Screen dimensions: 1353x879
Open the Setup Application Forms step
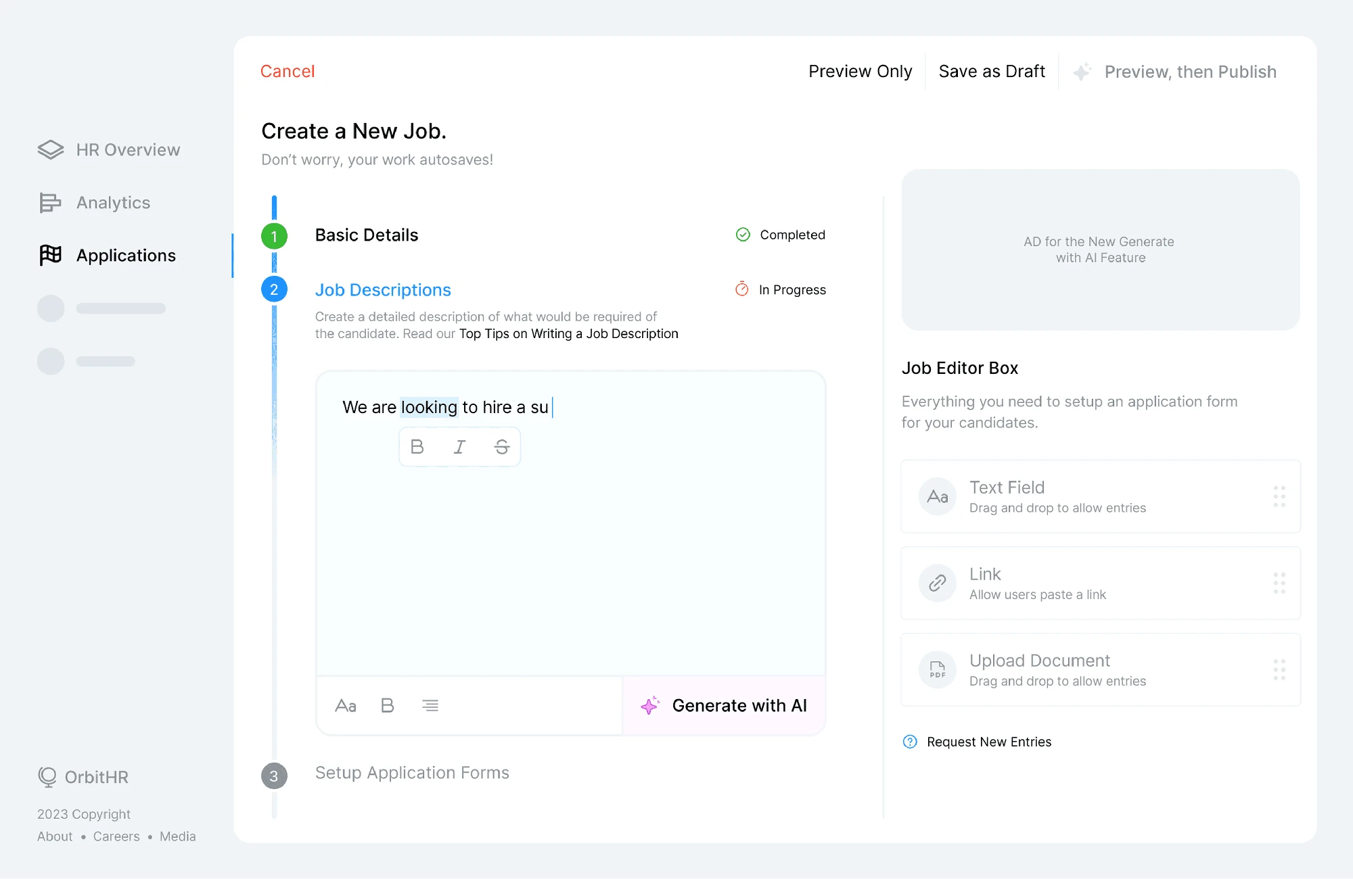412,773
